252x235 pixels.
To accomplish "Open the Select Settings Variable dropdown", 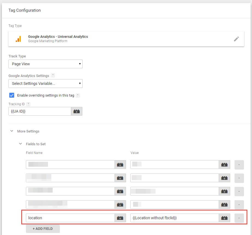I will click(46, 84).
